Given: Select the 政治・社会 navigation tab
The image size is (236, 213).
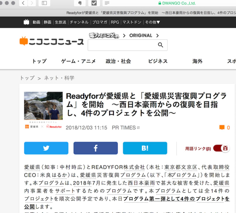Looking at the screenshot, I should 118,61.
